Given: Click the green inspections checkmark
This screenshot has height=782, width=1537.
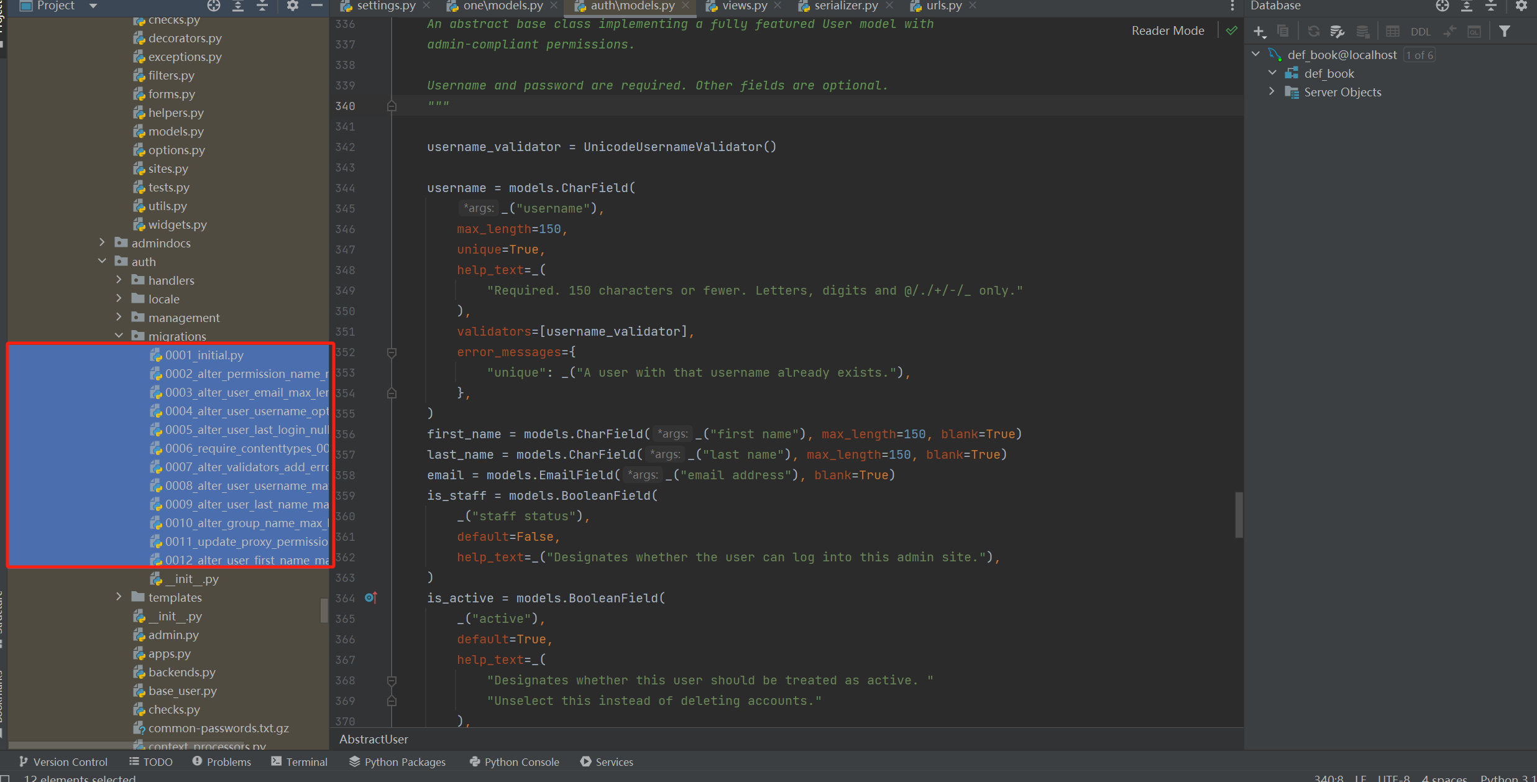Looking at the screenshot, I should point(1231,30).
